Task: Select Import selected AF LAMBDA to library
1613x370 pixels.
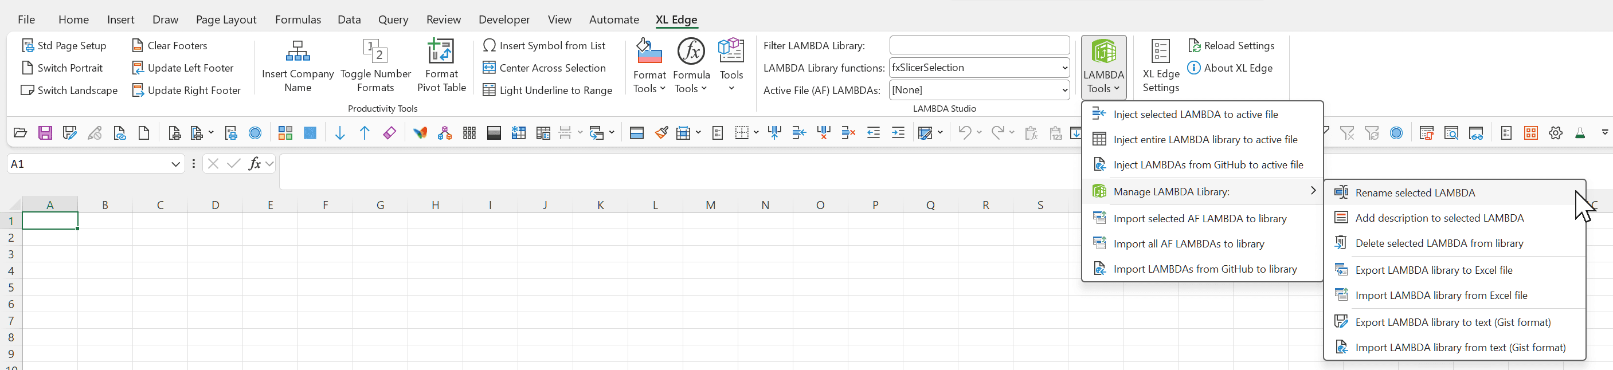Action: 1202,218
